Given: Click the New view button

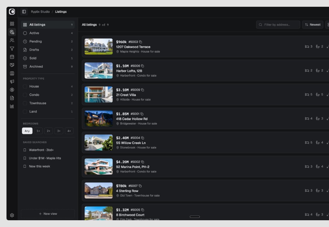Looking at the screenshot, I should coord(48,214).
